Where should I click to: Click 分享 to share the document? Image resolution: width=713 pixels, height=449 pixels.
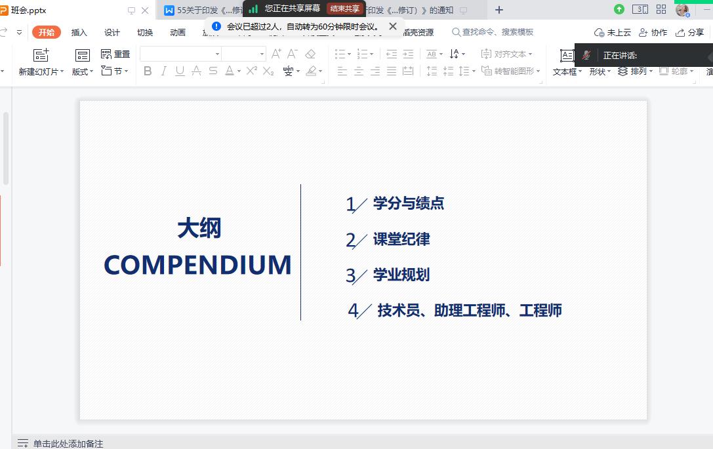(x=697, y=31)
